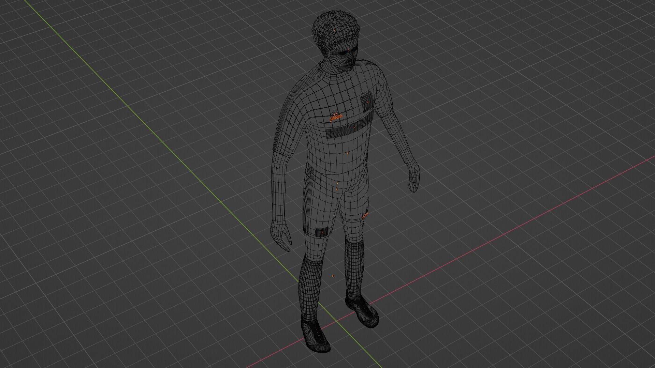Image resolution: width=655 pixels, height=368 pixels.
Task: Select the hand on the arm without sleeve stripes
Action: pos(414,177)
